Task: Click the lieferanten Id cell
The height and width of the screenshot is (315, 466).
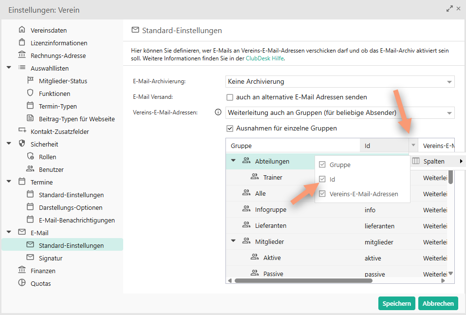Action: (x=379, y=226)
